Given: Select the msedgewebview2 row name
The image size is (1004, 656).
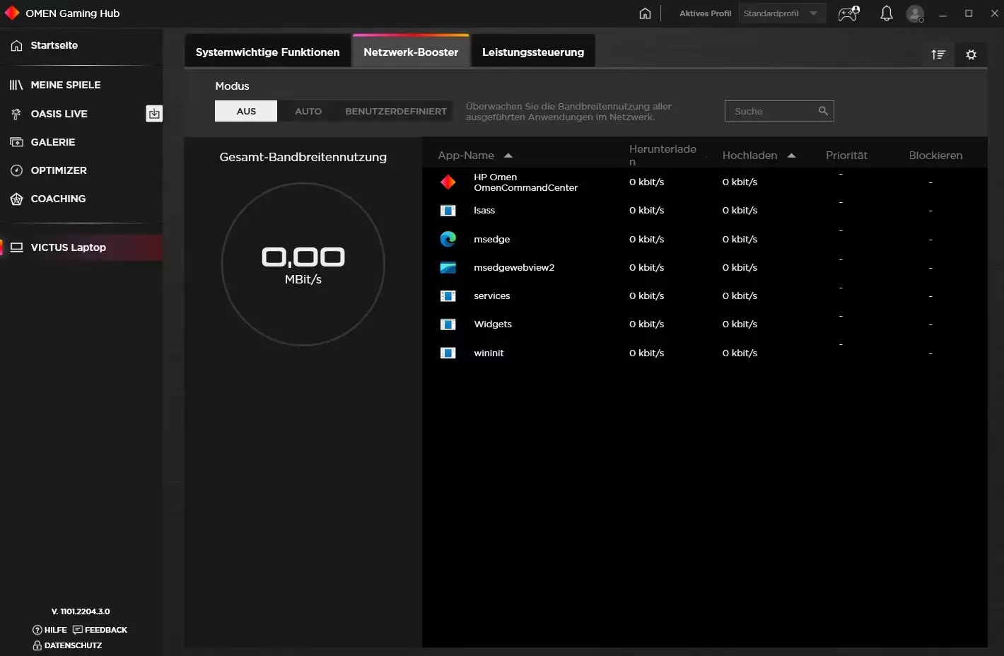Looking at the screenshot, I should 514,267.
